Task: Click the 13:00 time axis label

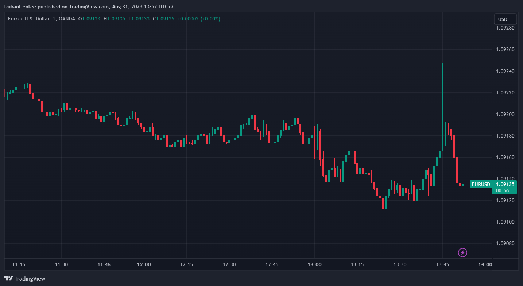Action: click(x=314, y=264)
